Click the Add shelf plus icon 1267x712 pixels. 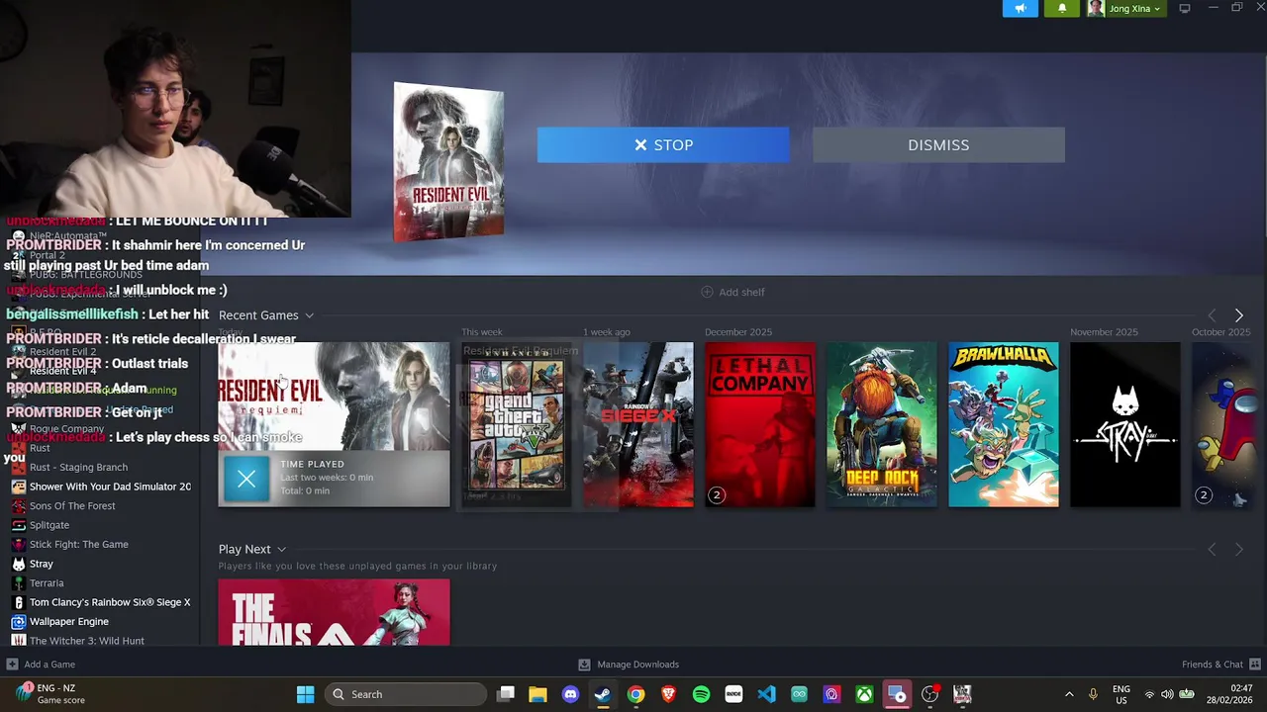(x=707, y=292)
